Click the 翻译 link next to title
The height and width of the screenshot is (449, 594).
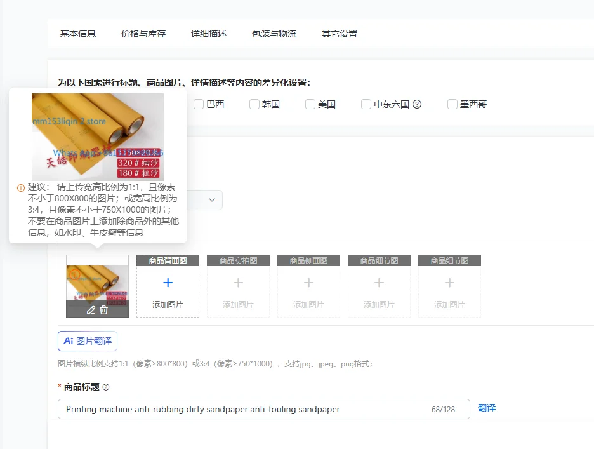click(487, 408)
